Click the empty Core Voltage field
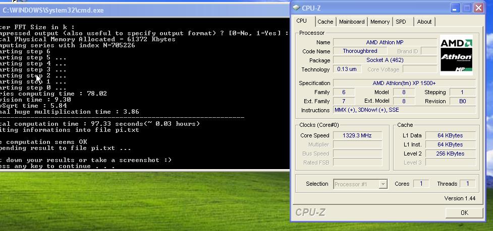493x231 pixels. tap(420, 69)
